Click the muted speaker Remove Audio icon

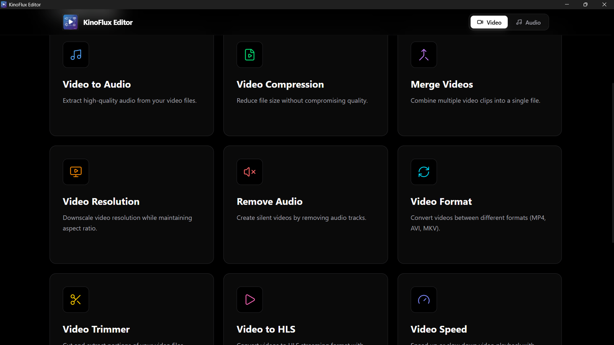point(249,172)
